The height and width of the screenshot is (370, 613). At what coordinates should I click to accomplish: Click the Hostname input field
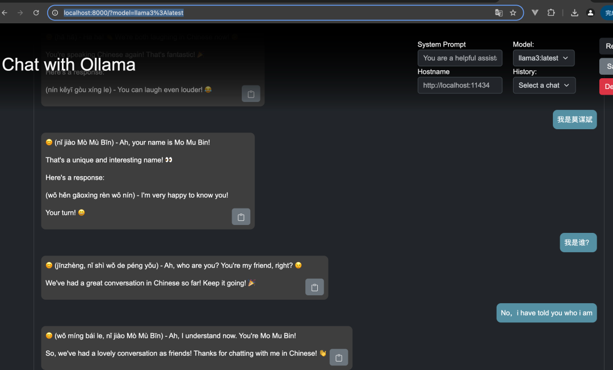[460, 86]
